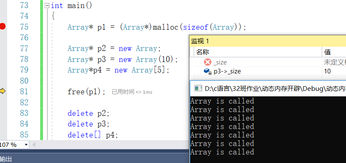Click the yellow execution arrow at line 81
Screen dimensions: 346x163
pyautogui.click(x=3, y=91)
